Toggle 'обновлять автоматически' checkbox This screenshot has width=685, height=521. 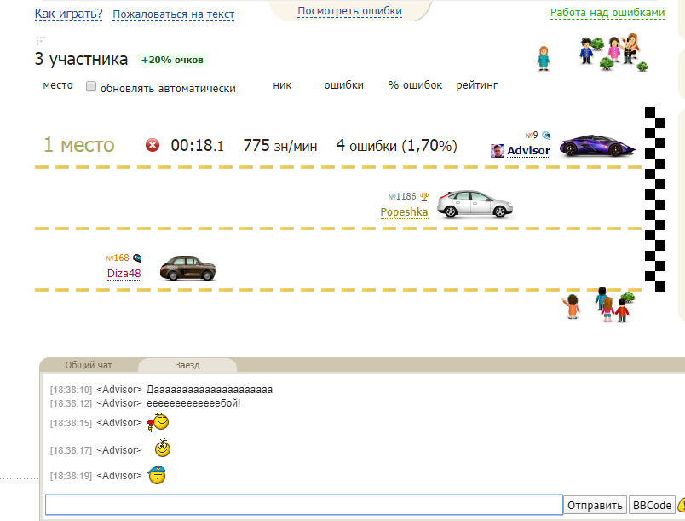coord(91,86)
